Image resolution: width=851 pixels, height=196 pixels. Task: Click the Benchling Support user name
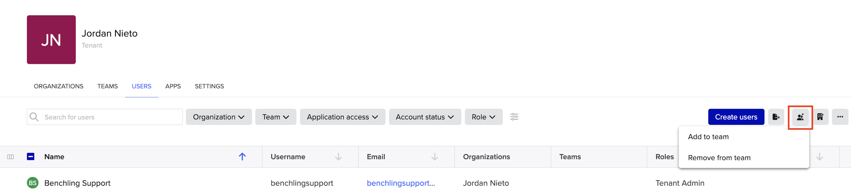tap(77, 183)
